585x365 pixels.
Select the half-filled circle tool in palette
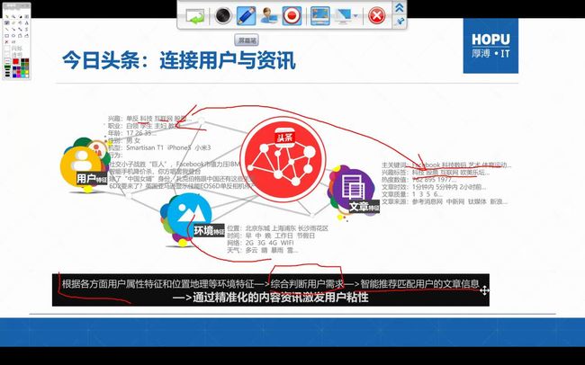point(21,17)
